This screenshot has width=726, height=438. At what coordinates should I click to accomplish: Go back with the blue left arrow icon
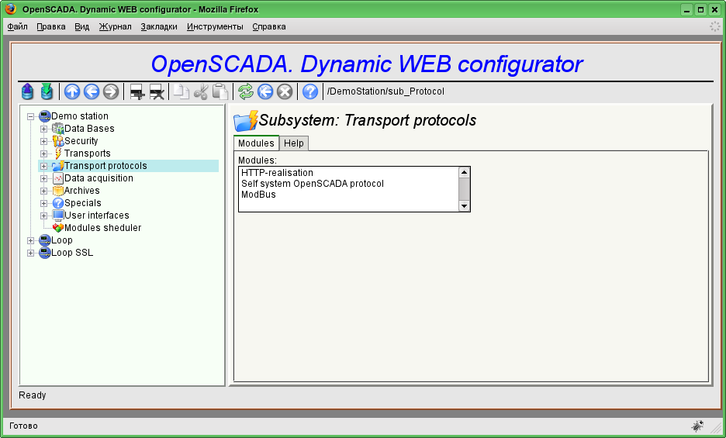(92, 91)
